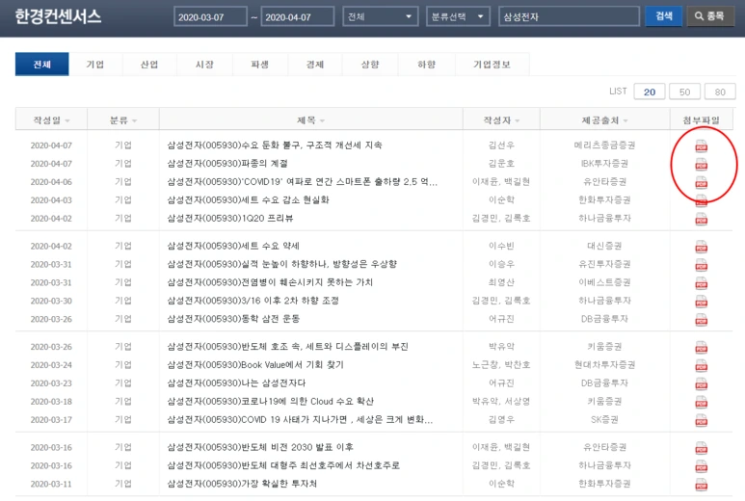Focus the end date field 2020-04-07

(298, 16)
